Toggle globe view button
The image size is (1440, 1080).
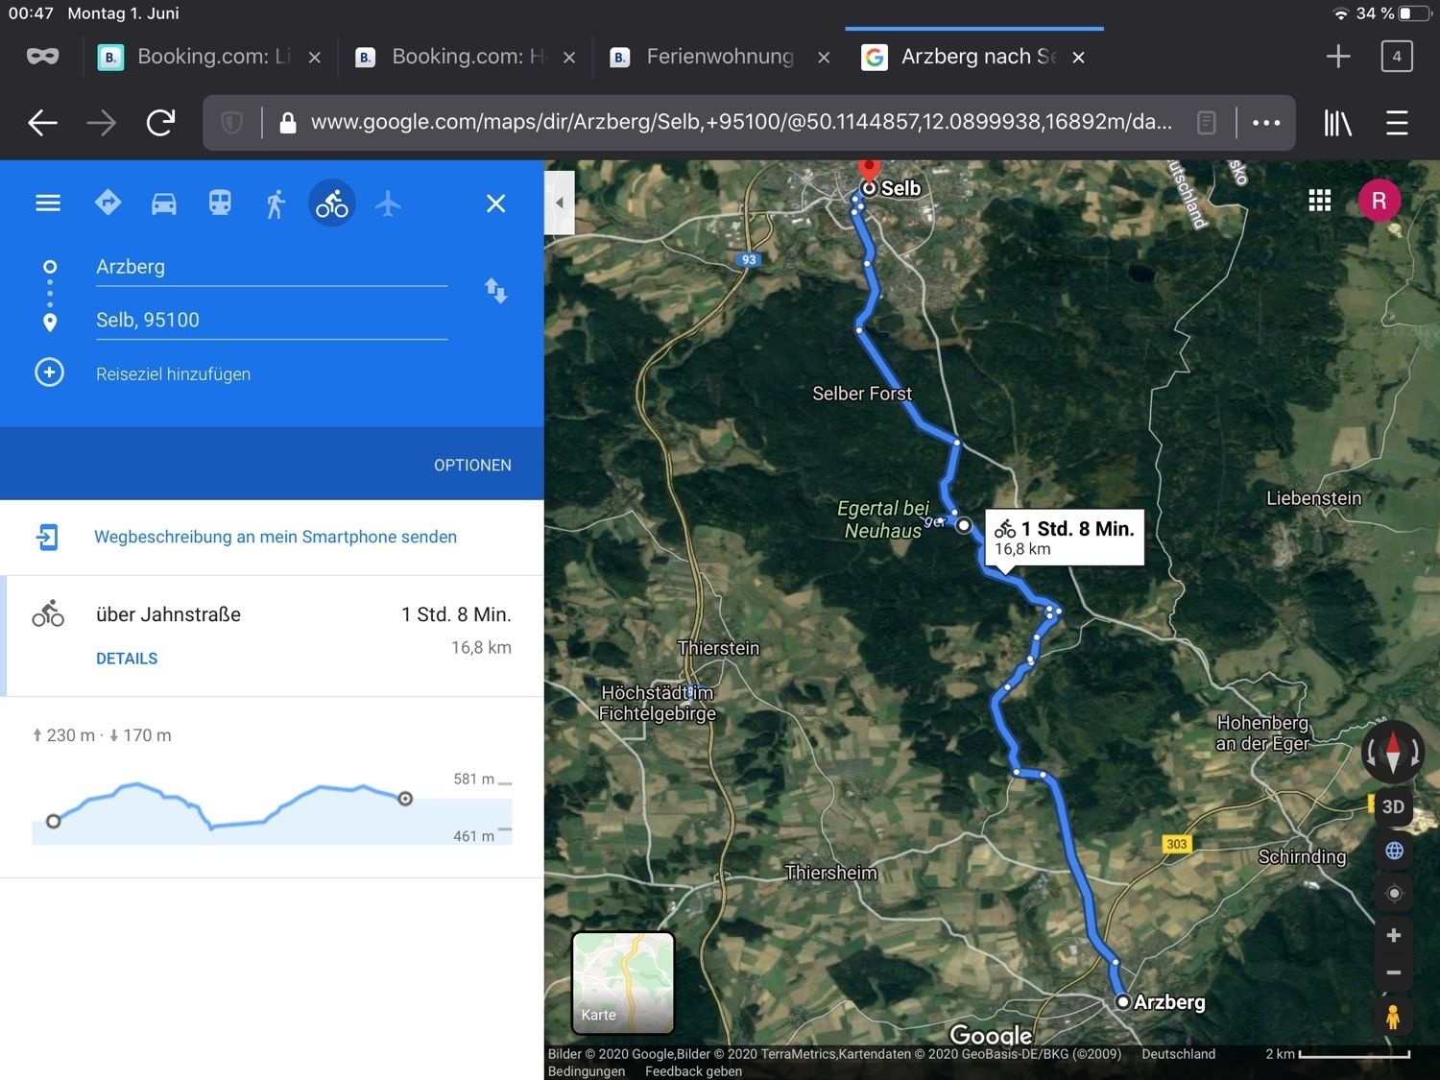[1395, 851]
